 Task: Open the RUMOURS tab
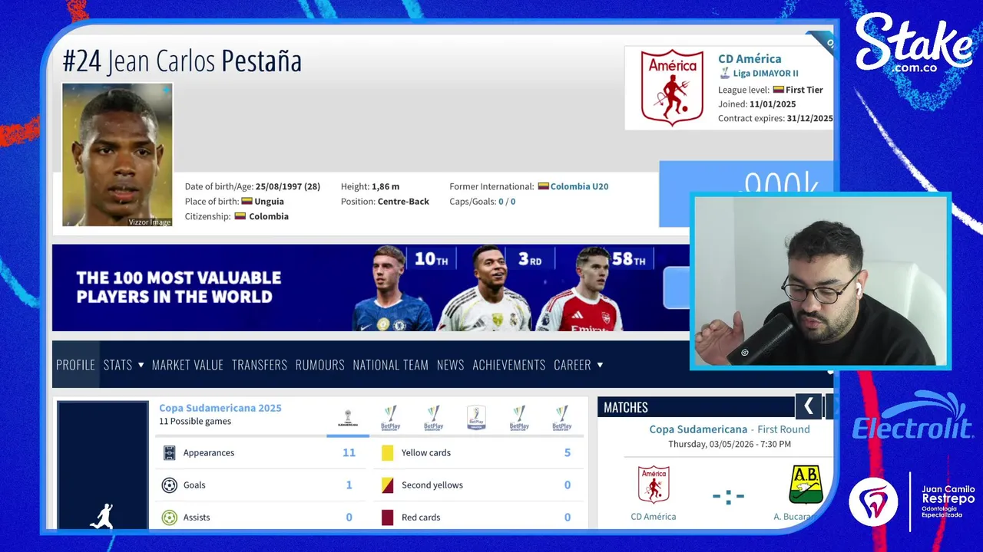pyautogui.click(x=319, y=365)
